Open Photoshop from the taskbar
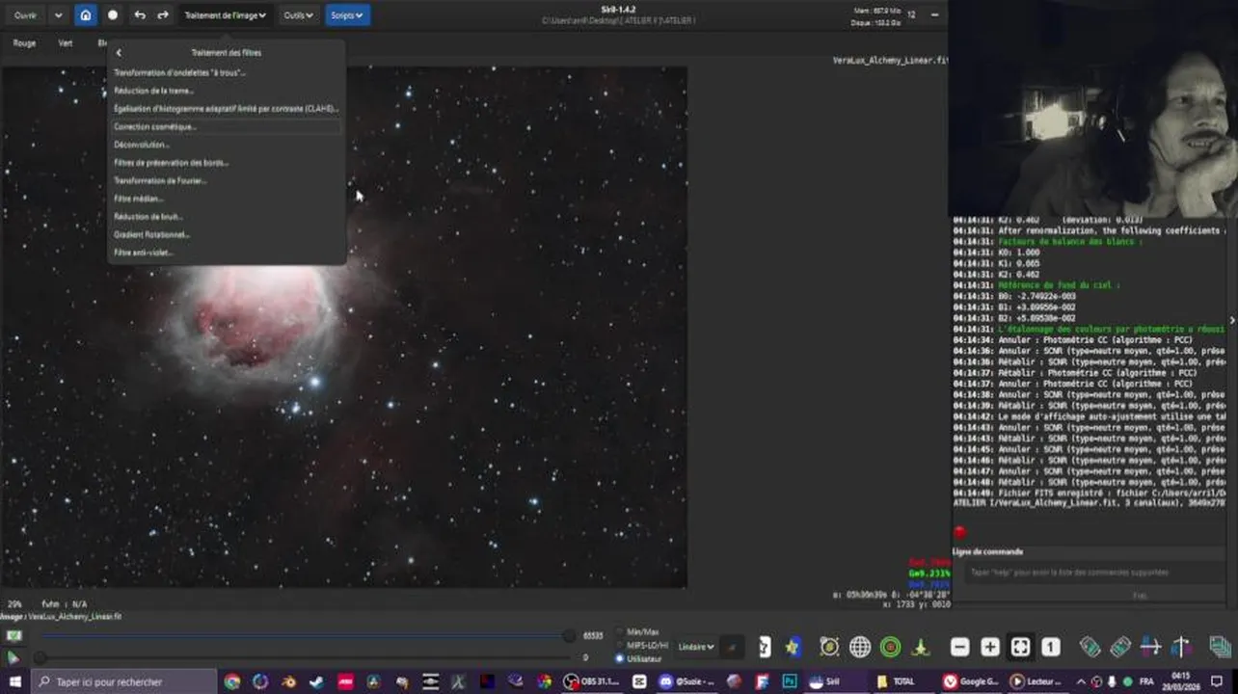Image resolution: width=1238 pixels, height=694 pixels. pos(790,681)
